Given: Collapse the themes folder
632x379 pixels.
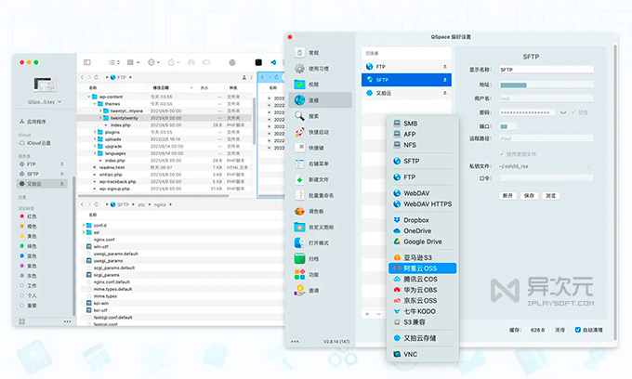Looking at the screenshot, I should click(x=95, y=104).
